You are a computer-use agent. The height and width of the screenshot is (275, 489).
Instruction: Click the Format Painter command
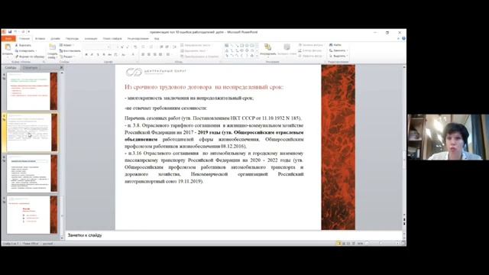[30, 57]
